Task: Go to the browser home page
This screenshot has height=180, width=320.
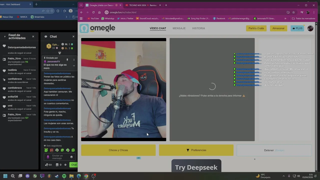Action: click(x=99, y=12)
